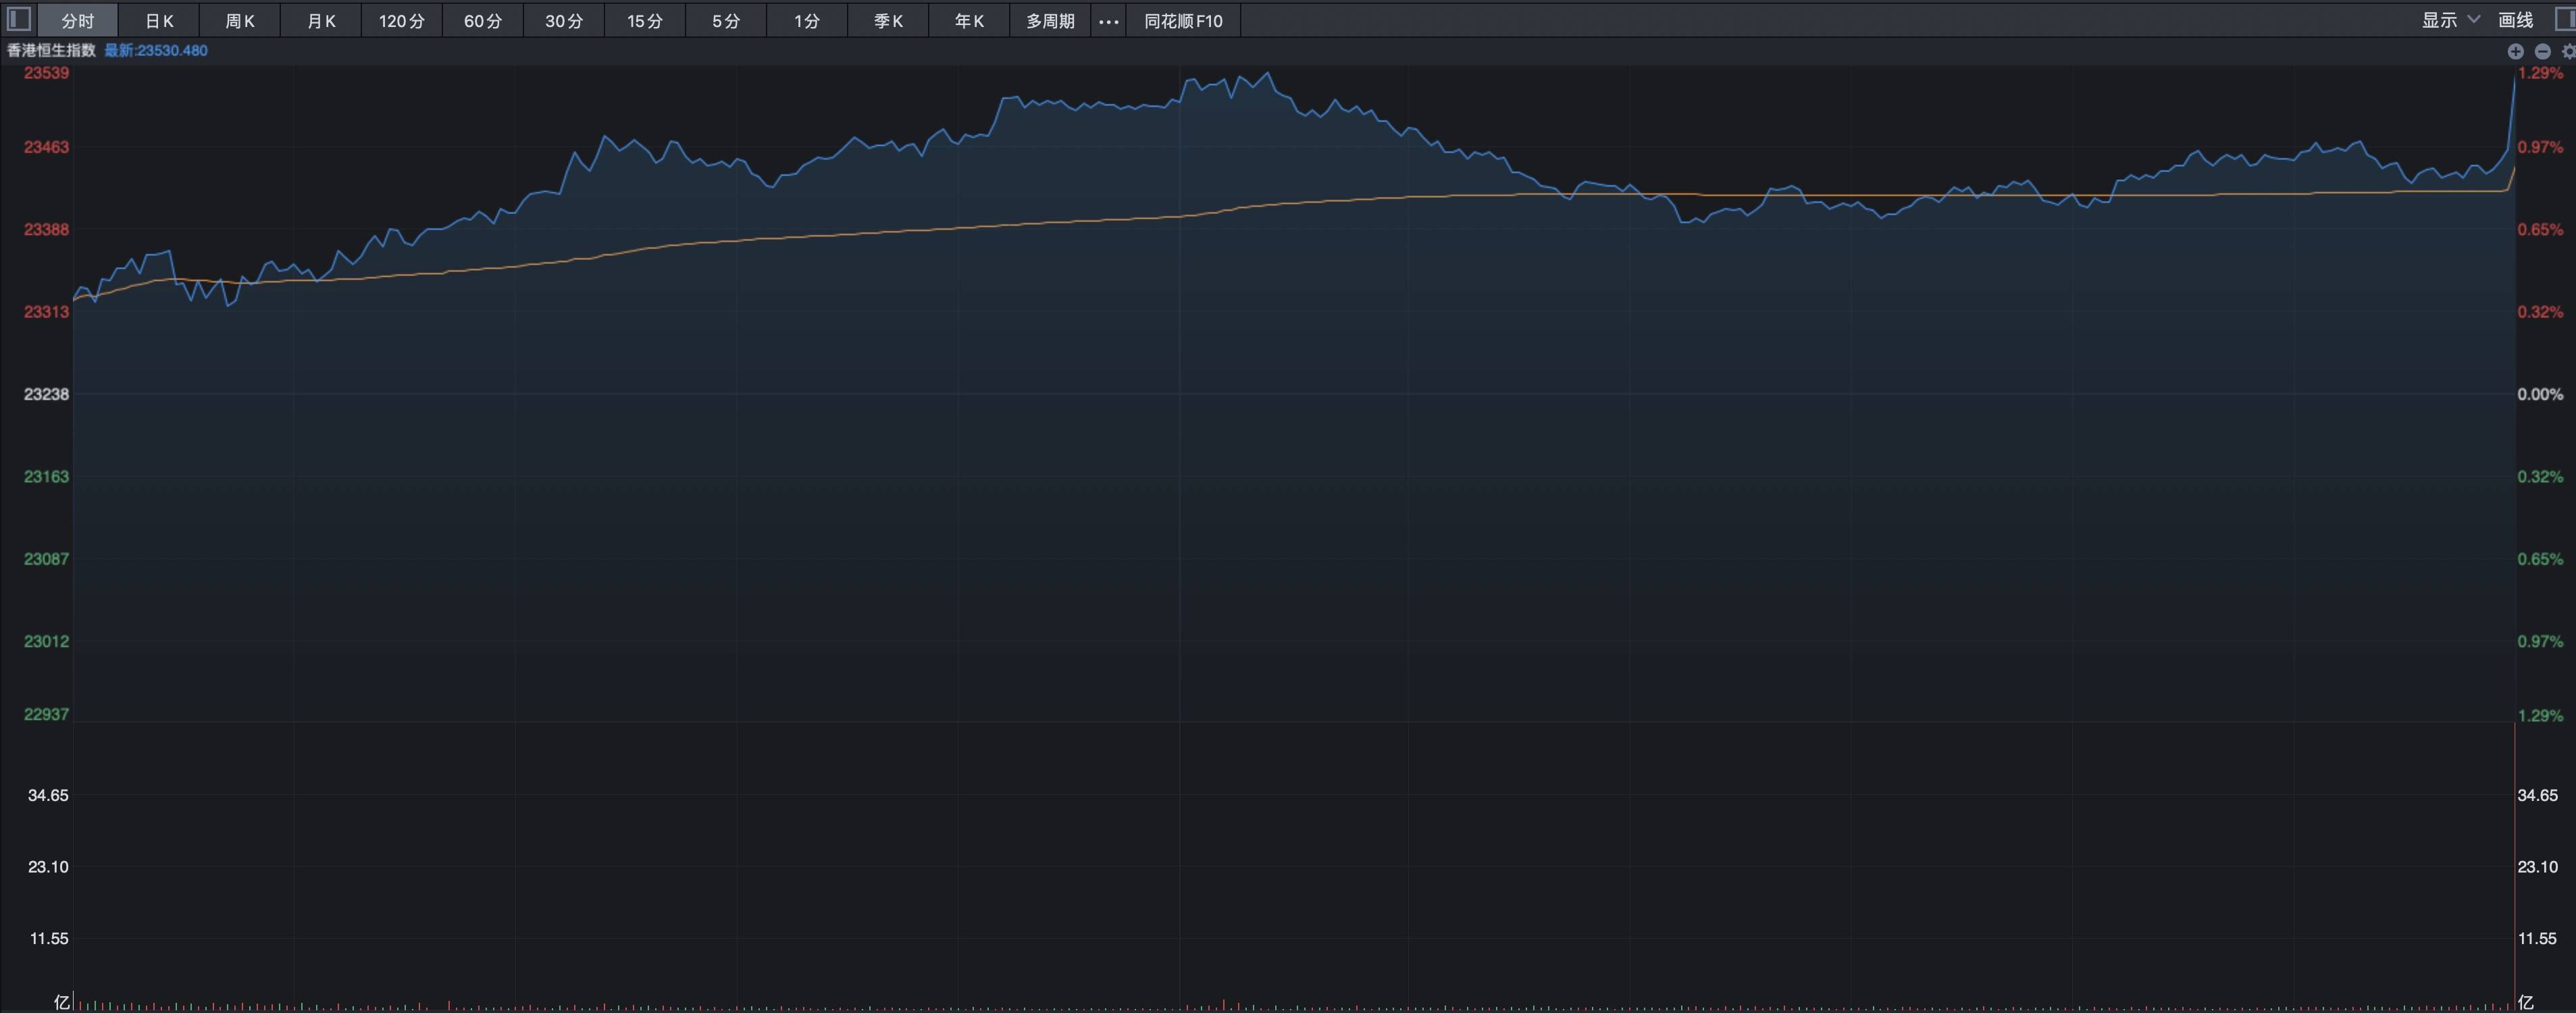This screenshot has height=1013, width=2576.
Task: Open more periods via ellipsis button
Action: point(1108,21)
